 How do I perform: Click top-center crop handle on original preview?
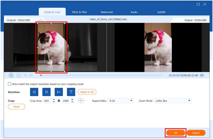pyautogui.click(x=51, y=23)
